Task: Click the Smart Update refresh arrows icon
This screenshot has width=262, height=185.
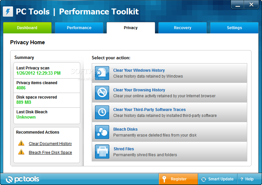Action: pyautogui.click(x=203, y=179)
